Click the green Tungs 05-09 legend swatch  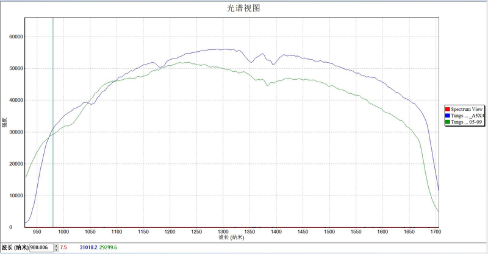[448, 122]
